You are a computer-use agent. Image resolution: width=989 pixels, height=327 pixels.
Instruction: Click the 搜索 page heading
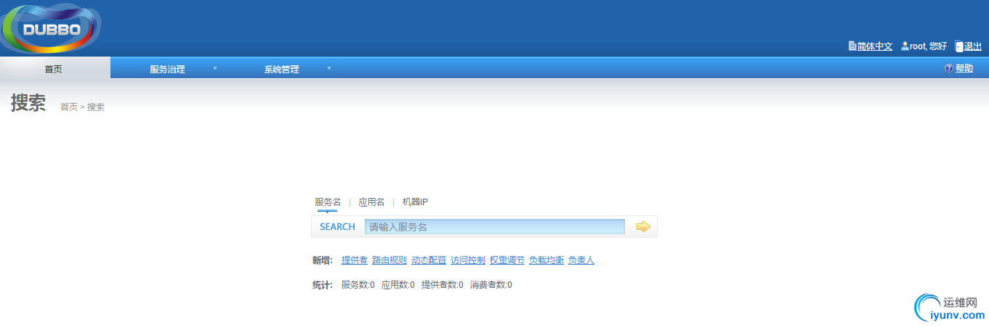[28, 103]
